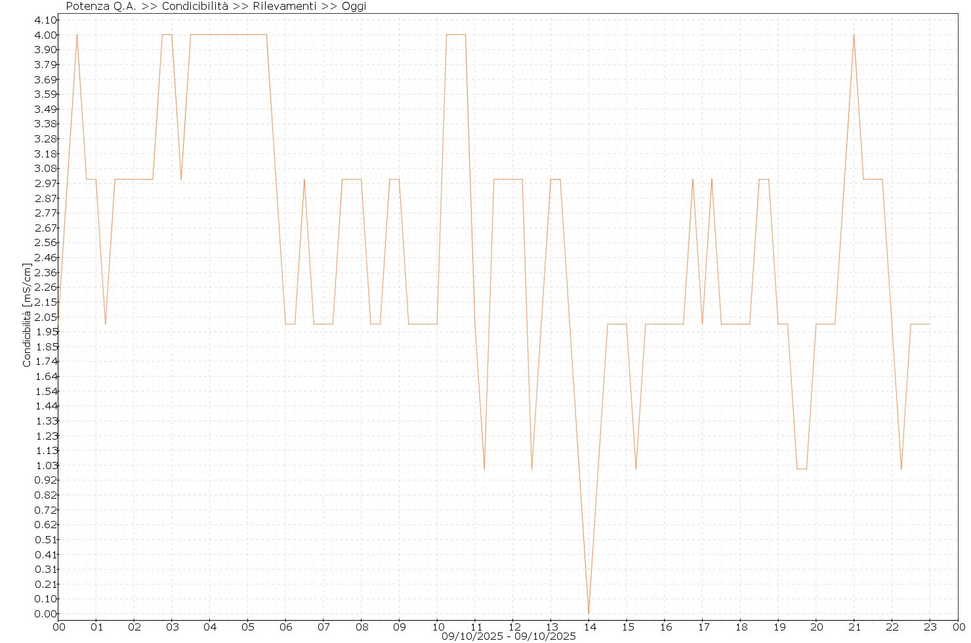Select hour 06 on the time axis
This screenshot has height=643, width=971.
click(286, 627)
